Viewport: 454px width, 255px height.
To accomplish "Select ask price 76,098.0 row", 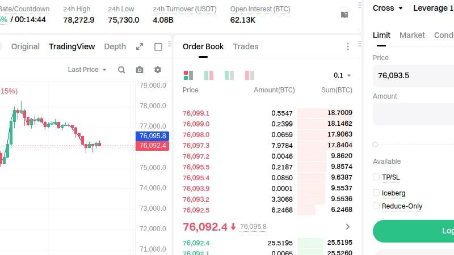I will point(267,134).
